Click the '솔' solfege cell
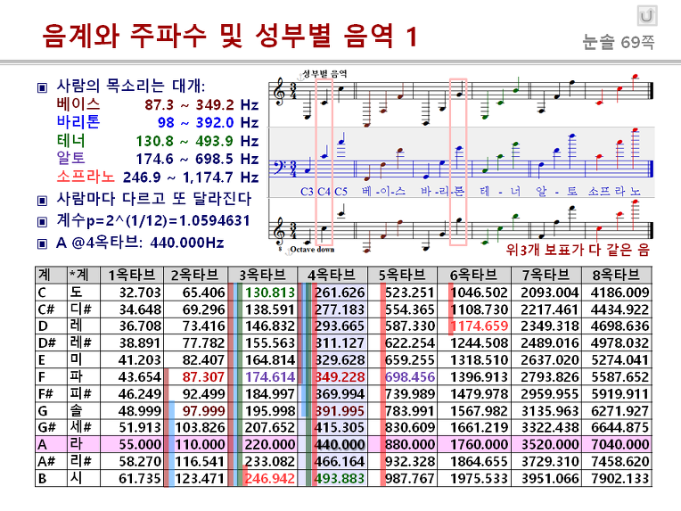The height and width of the screenshot is (511, 681). [84, 411]
